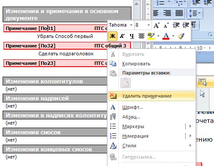The height and width of the screenshot is (166, 214).
Task: Apply red font color
Action: (166, 36)
